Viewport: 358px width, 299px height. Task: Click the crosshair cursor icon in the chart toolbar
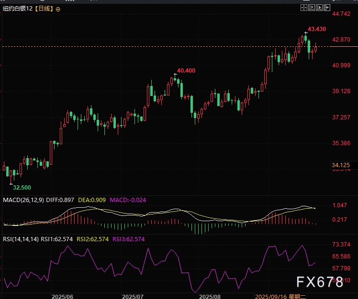click(x=304, y=8)
